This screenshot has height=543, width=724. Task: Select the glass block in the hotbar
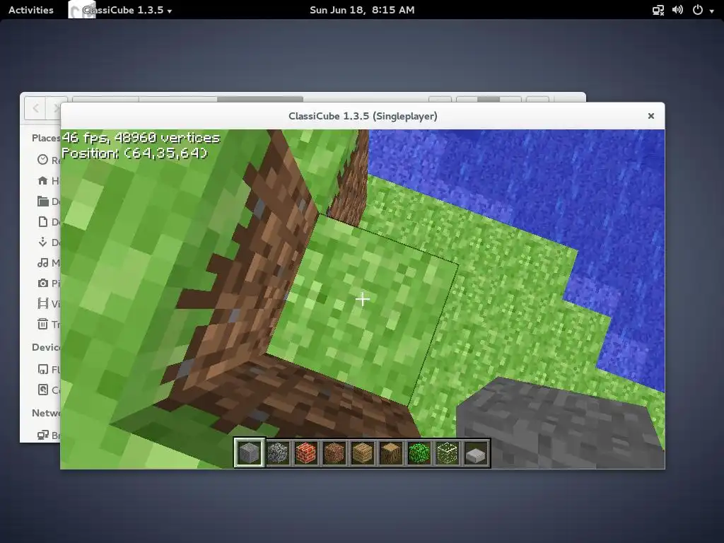[x=448, y=453]
